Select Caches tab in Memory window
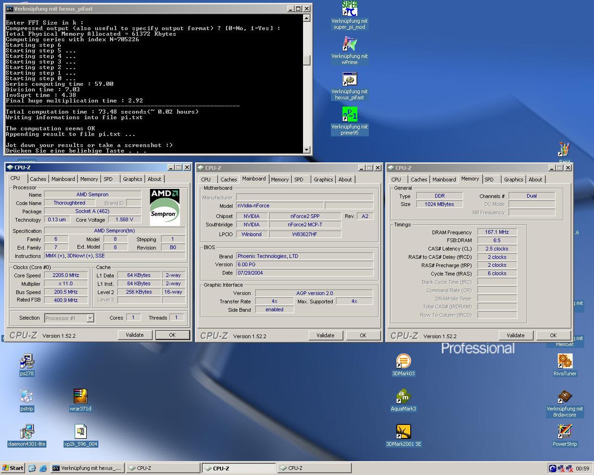 (419, 180)
